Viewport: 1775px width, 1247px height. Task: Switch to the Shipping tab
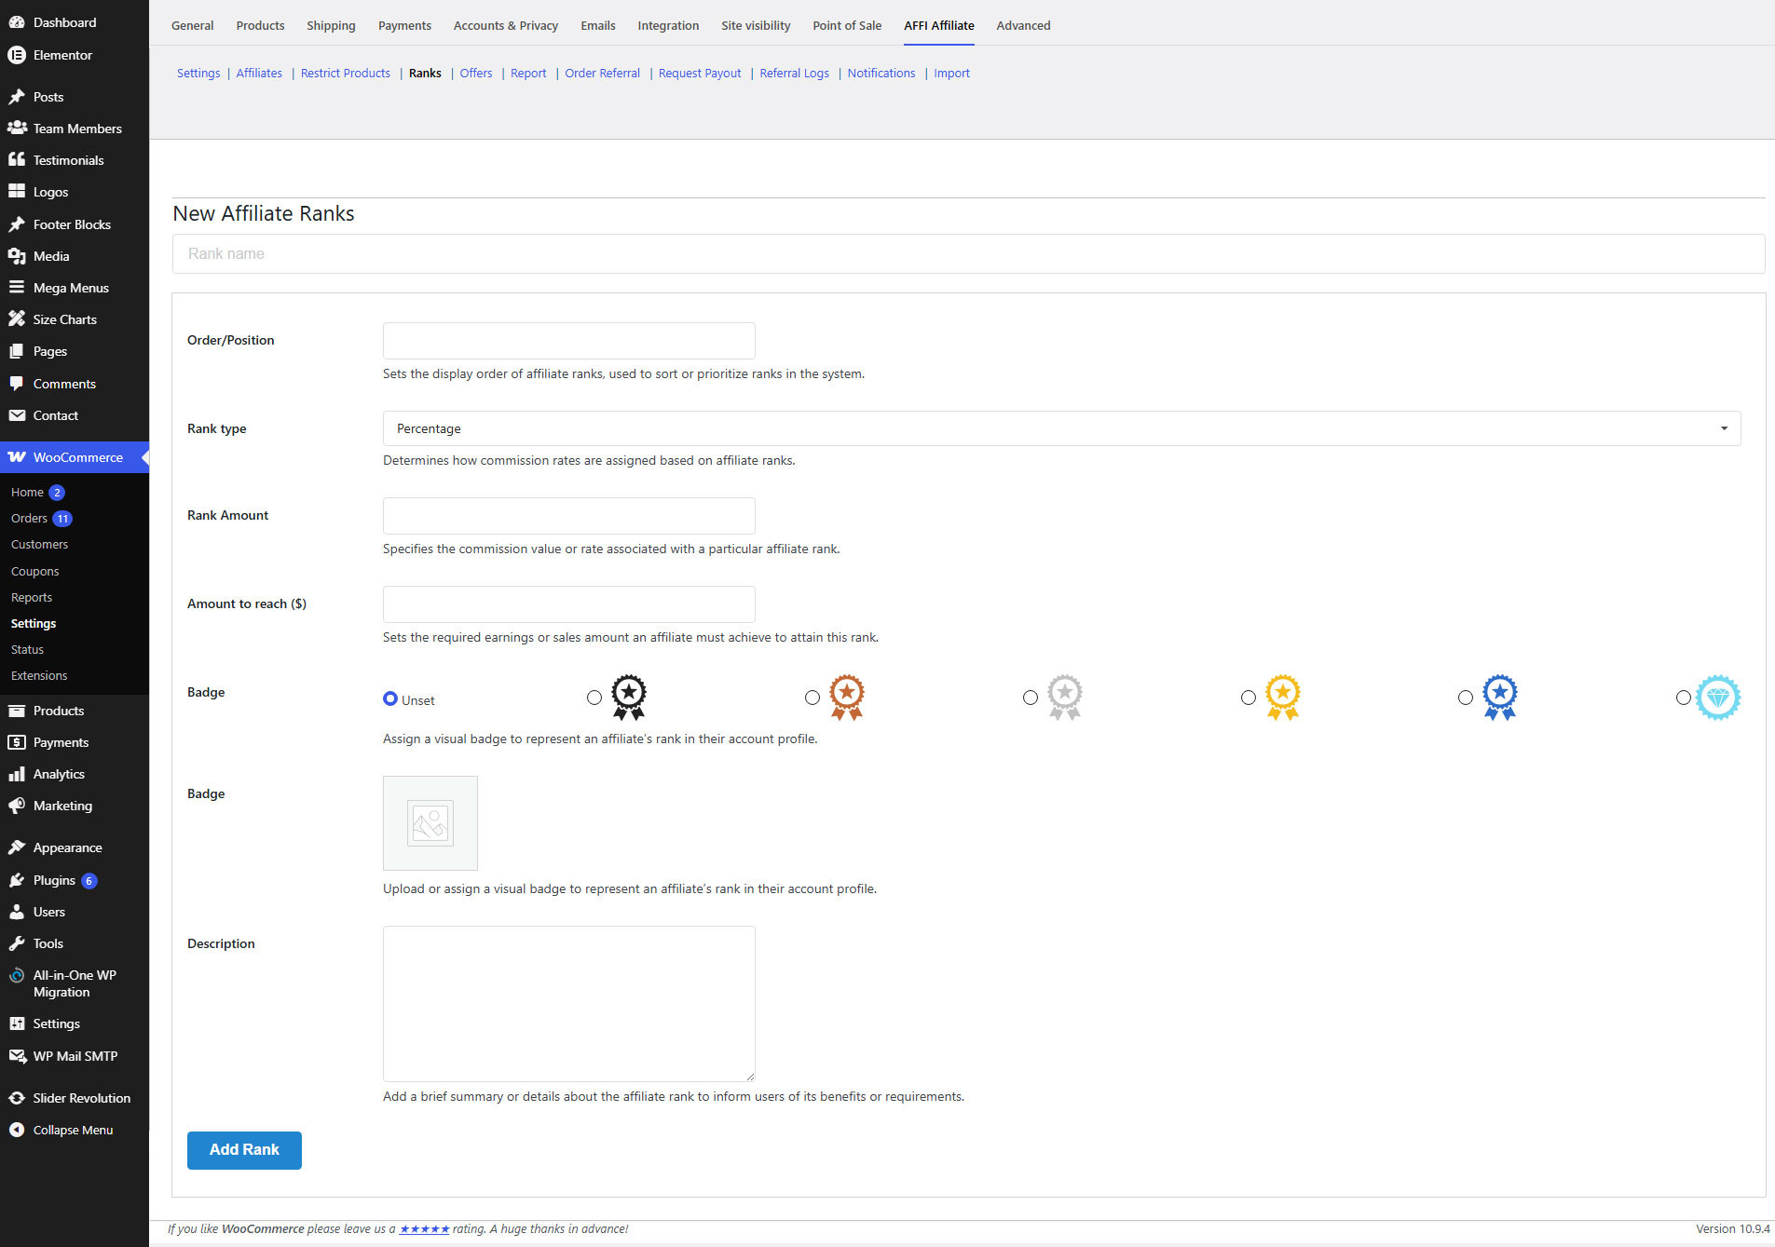[331, 25]
